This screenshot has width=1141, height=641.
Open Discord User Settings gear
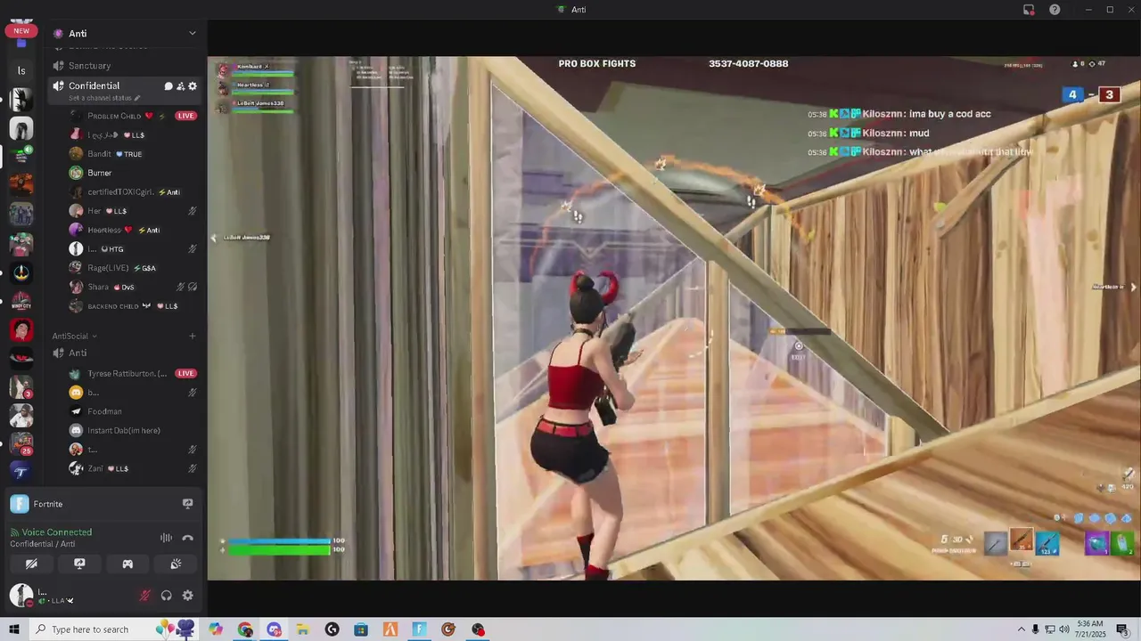tap(188, 596)
